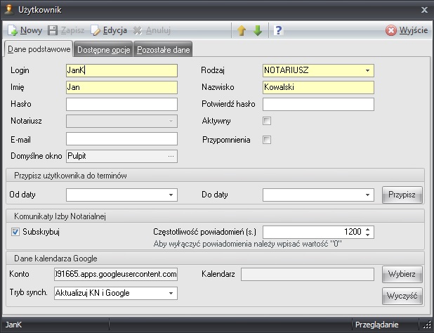Switch to the Dostępne opcje tab
The width and height of the screenshot is (434, 333).
pos(103,50)
